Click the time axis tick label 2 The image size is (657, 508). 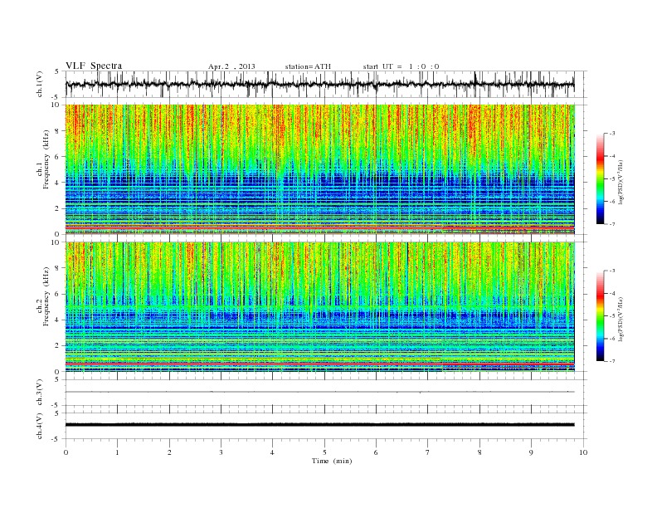(169, 452)
